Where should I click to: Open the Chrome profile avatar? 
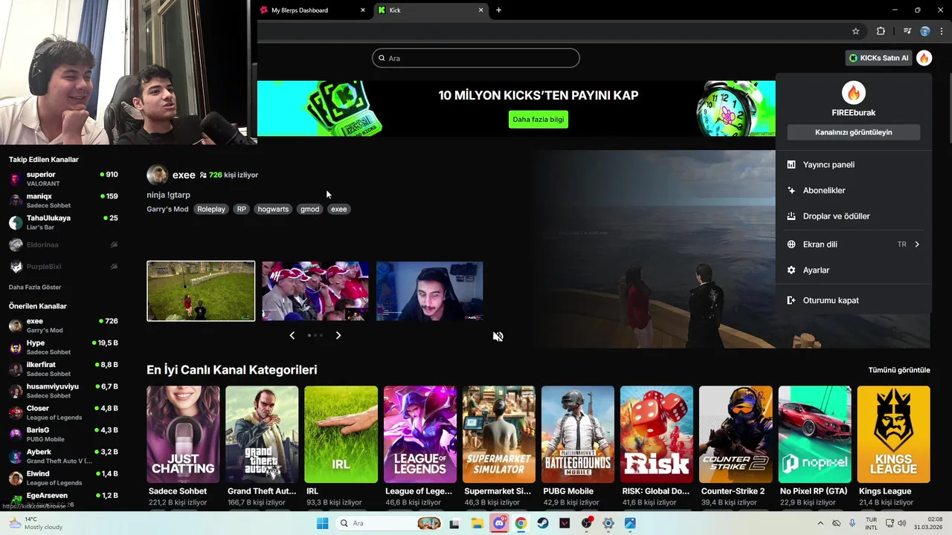(x=925, y=31)
